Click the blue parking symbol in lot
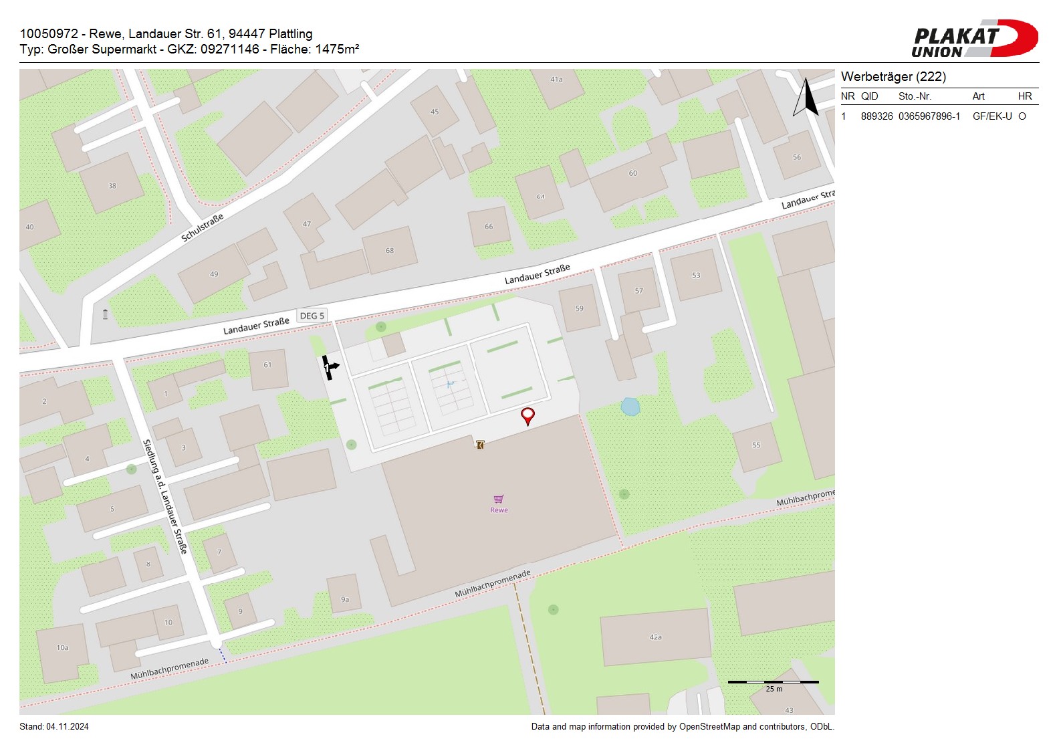This screenshot has height=751, width=1061. point(451,384)
